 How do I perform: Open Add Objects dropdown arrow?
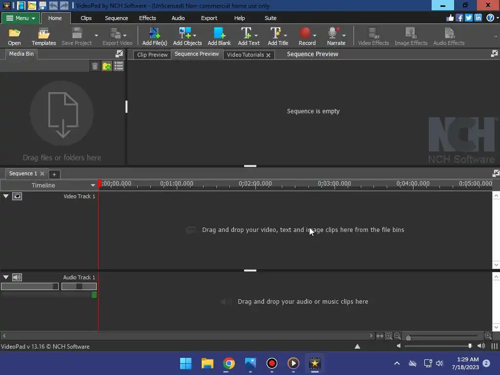point(194,35)
